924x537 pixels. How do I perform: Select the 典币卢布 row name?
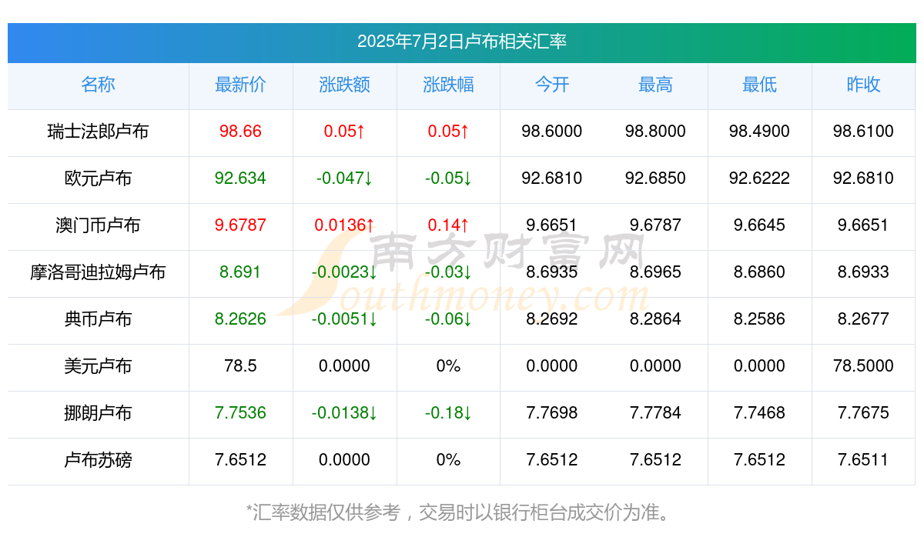click(x=98, y=319)
